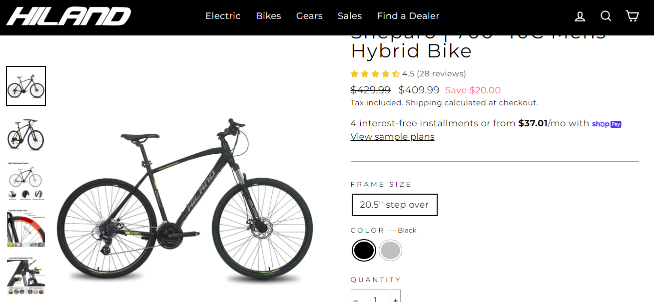Screen dimensions: 654x302
Task: Click the quantity input field
Action: tap(375, 299)
